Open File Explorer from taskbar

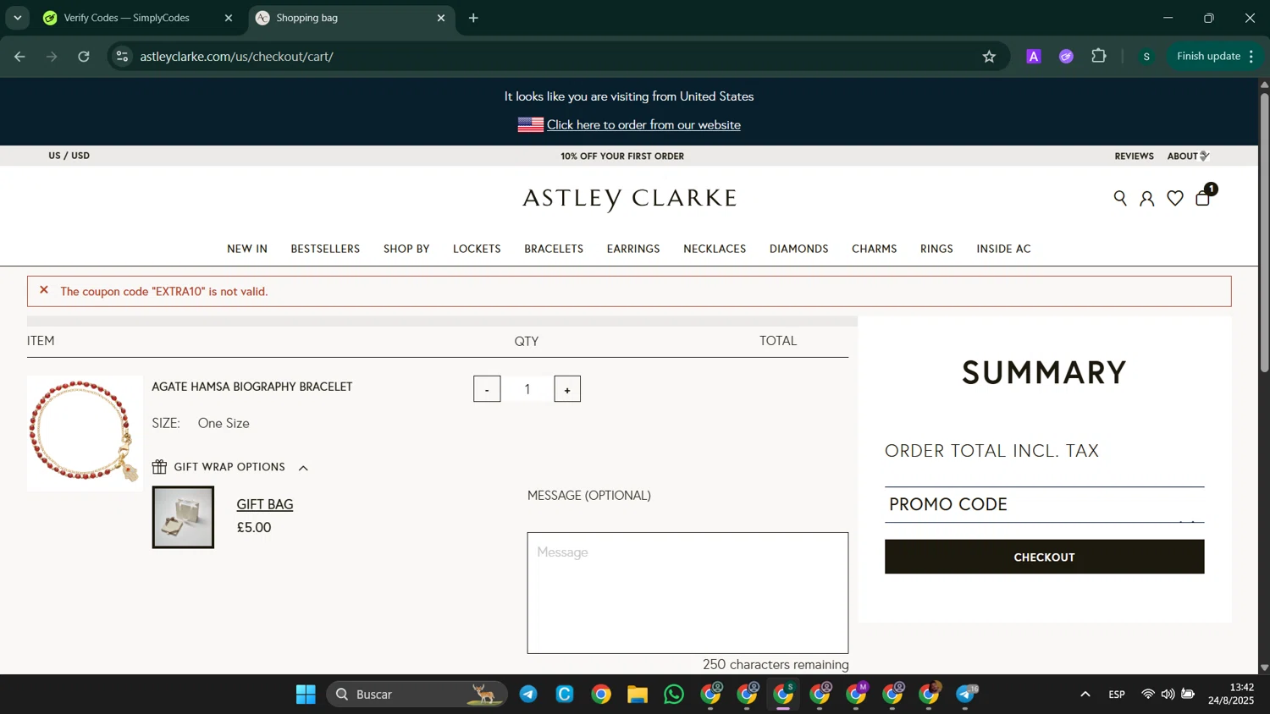click(x=638, y=695)
